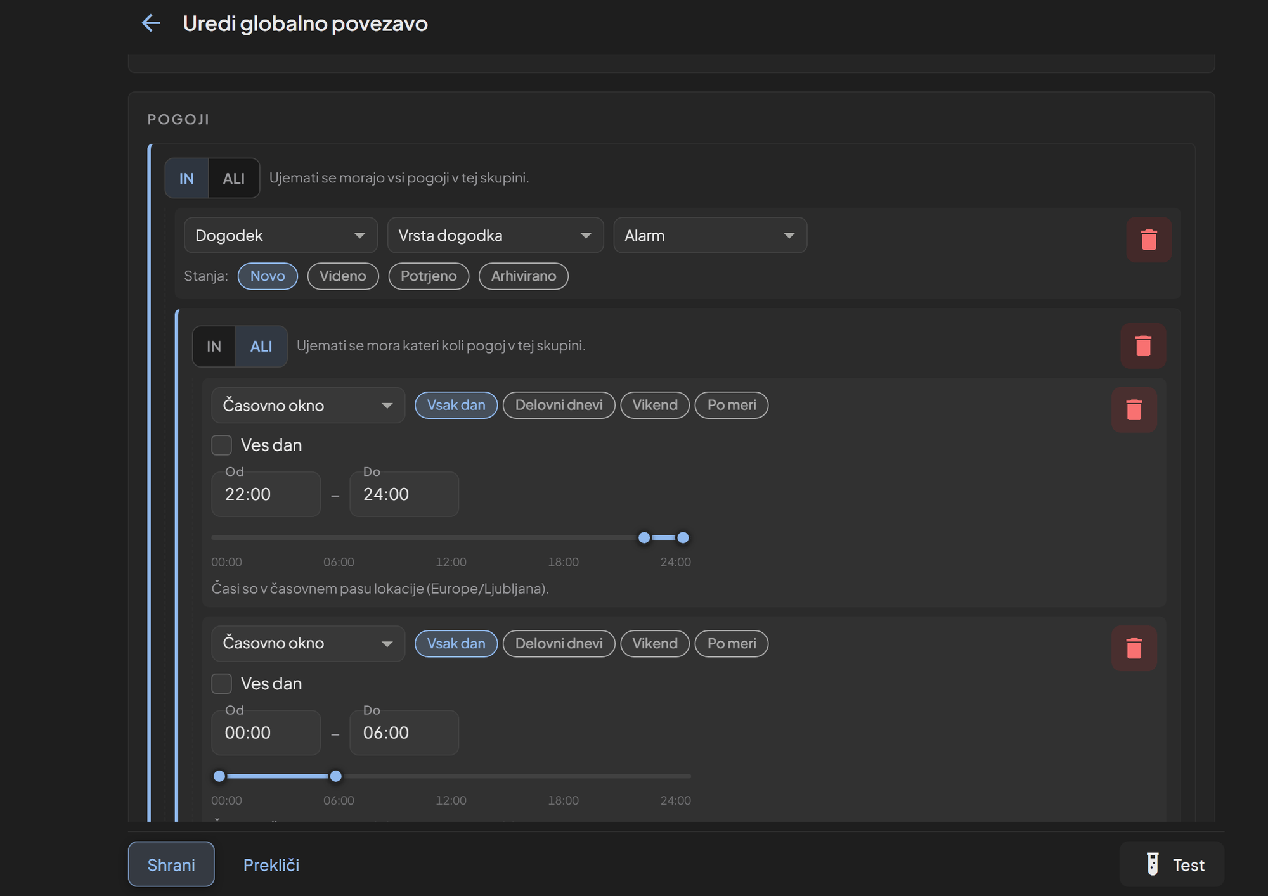Cancel editing with Prekliči
Screen dimensions: 1268x896
coord(271,864)
